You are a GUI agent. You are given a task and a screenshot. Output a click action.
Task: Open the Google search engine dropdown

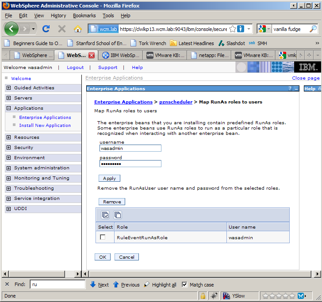point(264,29)
